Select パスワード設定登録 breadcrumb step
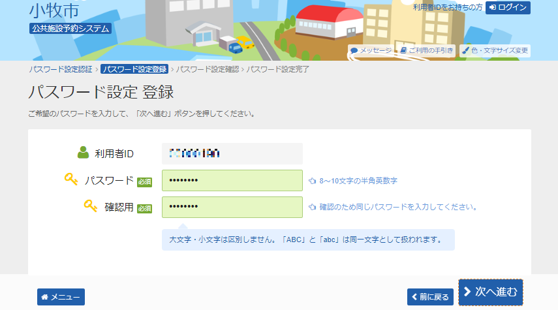This screenshot has width=558, height=310. pyautogui.click(x=134, y=69)
